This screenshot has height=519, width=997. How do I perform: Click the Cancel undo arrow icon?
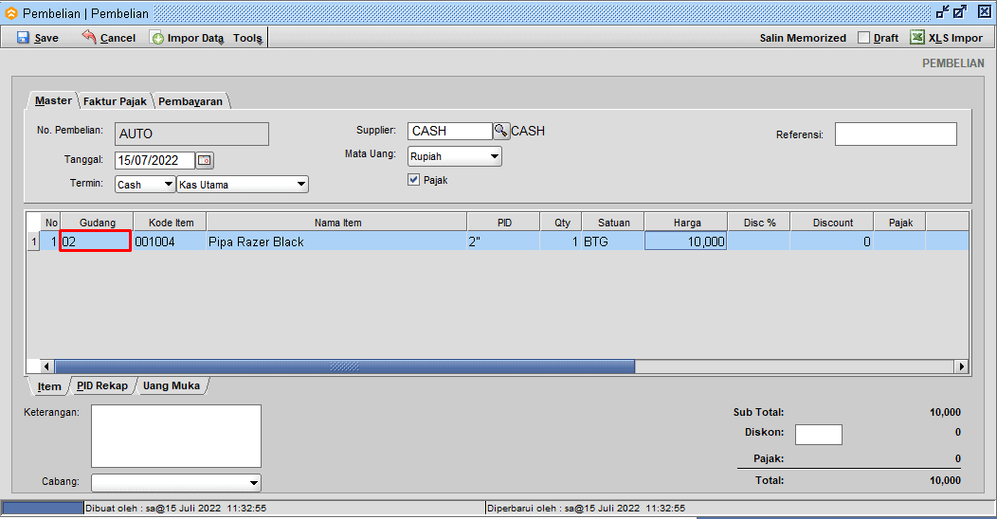(x=89, y=38)
